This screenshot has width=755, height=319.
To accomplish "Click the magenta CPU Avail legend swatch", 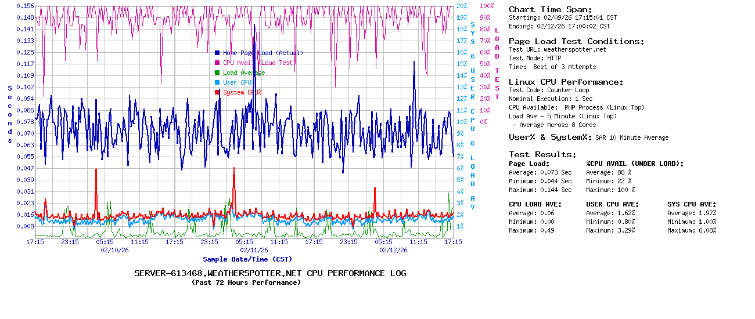I will click(x=217, y=63).
